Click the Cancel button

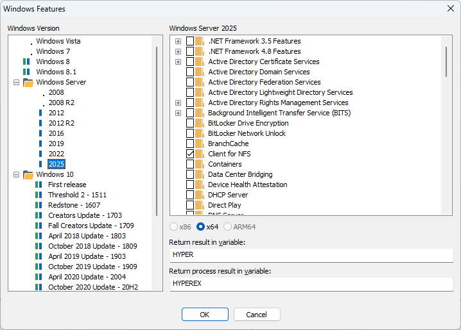pos(257,315)
